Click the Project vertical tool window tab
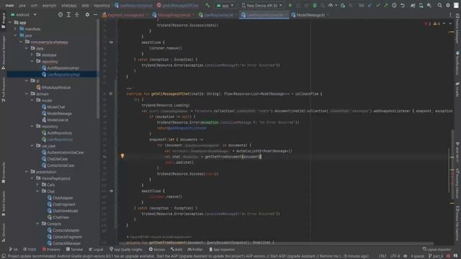The height and width of the screenshot is (259, 461). pyautogui.click(x=3, y=21)
